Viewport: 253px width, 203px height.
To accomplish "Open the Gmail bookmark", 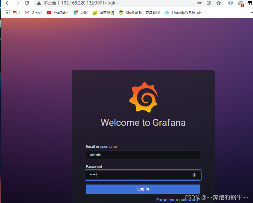I will click(33, 13).
